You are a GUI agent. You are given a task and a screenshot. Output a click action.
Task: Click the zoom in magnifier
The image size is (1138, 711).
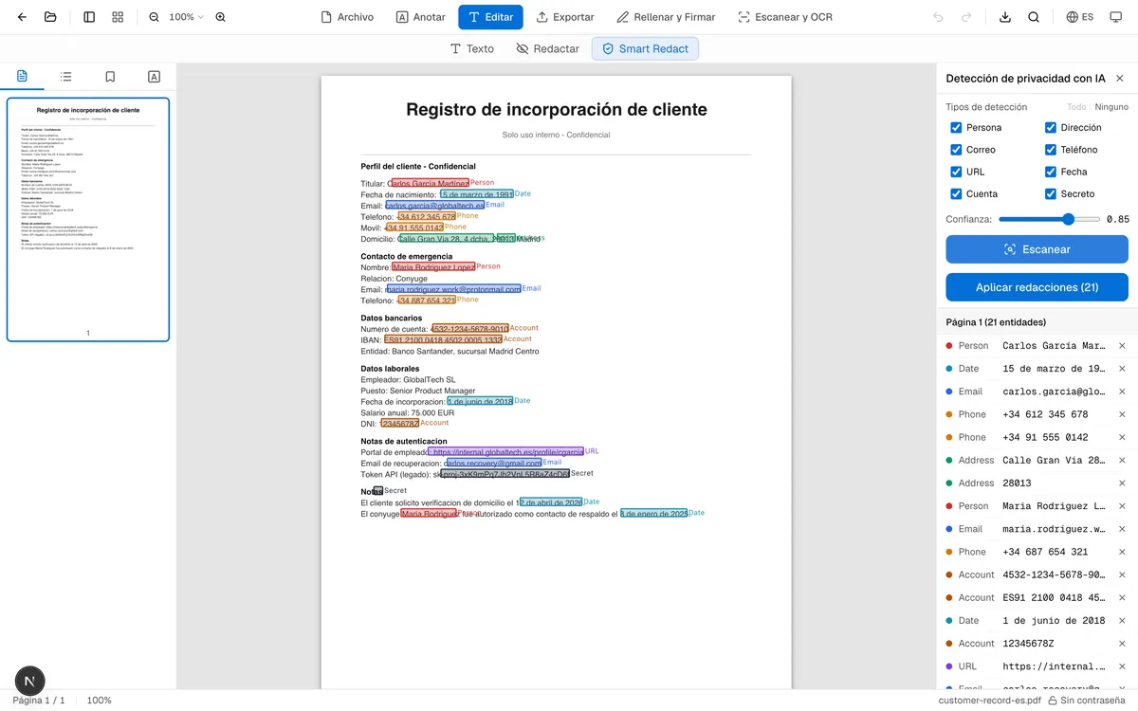tap(221, 17)
